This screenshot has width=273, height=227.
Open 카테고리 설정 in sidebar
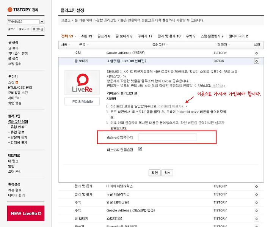(x=18, y=53)
